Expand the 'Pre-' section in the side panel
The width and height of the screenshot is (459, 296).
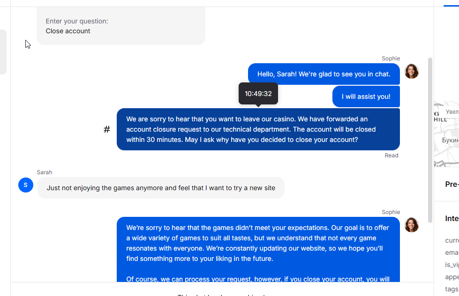(x=451, y=184)
